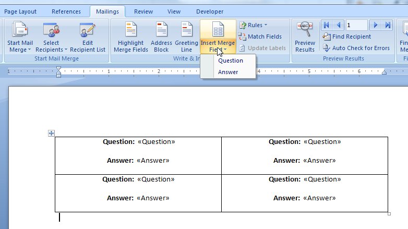Choose Answer from the merge field list

228,72
